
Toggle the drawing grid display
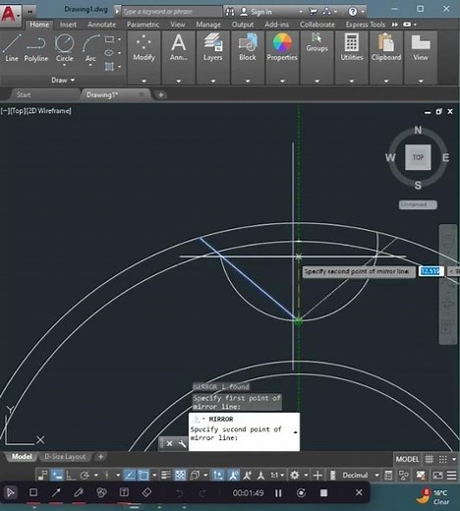point(430,459)
